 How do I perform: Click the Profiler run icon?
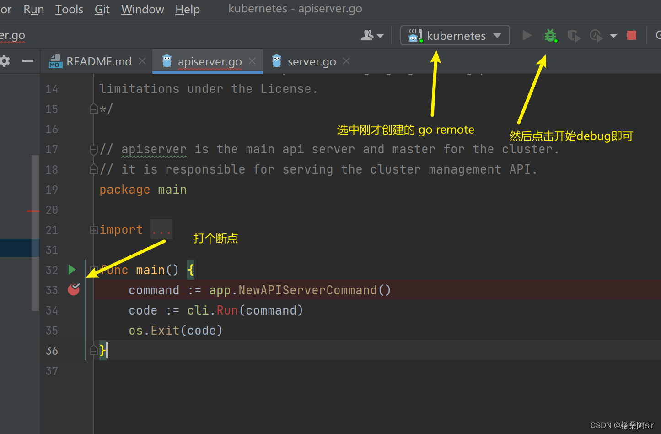pyautogui.click(x=596, y=35)
